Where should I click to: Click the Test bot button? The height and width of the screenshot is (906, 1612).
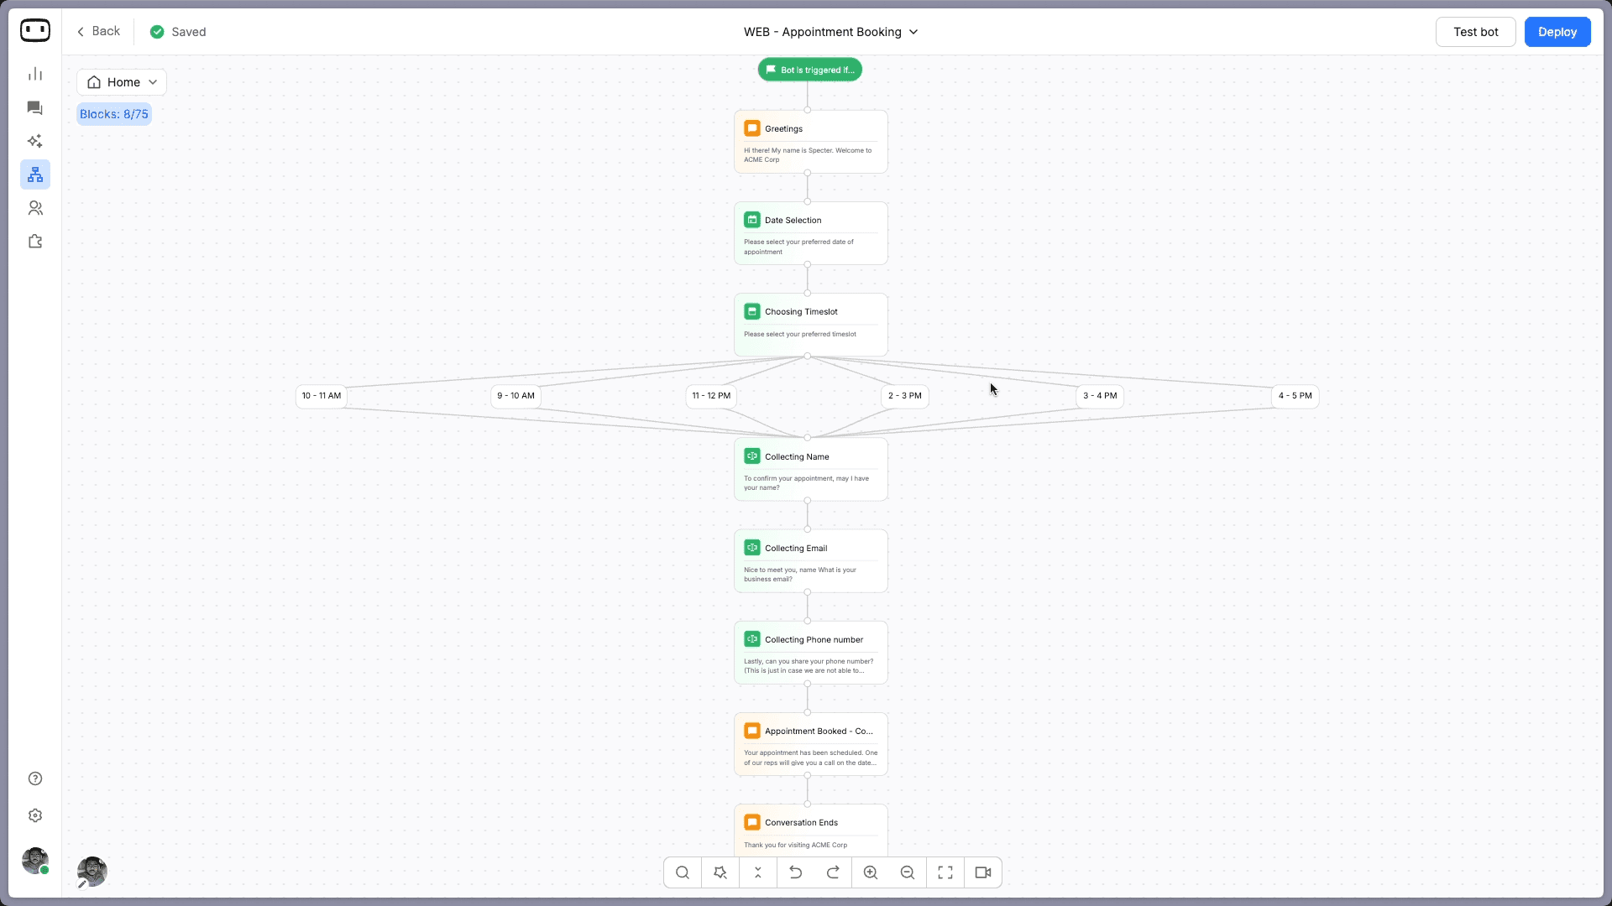click(x=1475, y=32)
